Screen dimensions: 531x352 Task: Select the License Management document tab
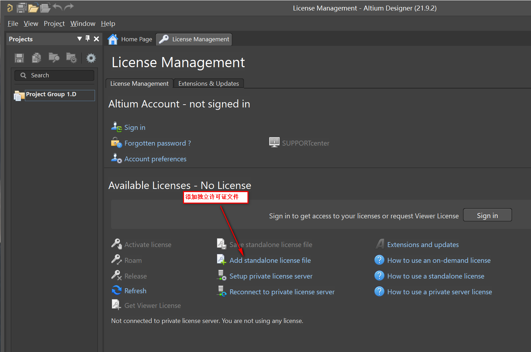point(194,39)
